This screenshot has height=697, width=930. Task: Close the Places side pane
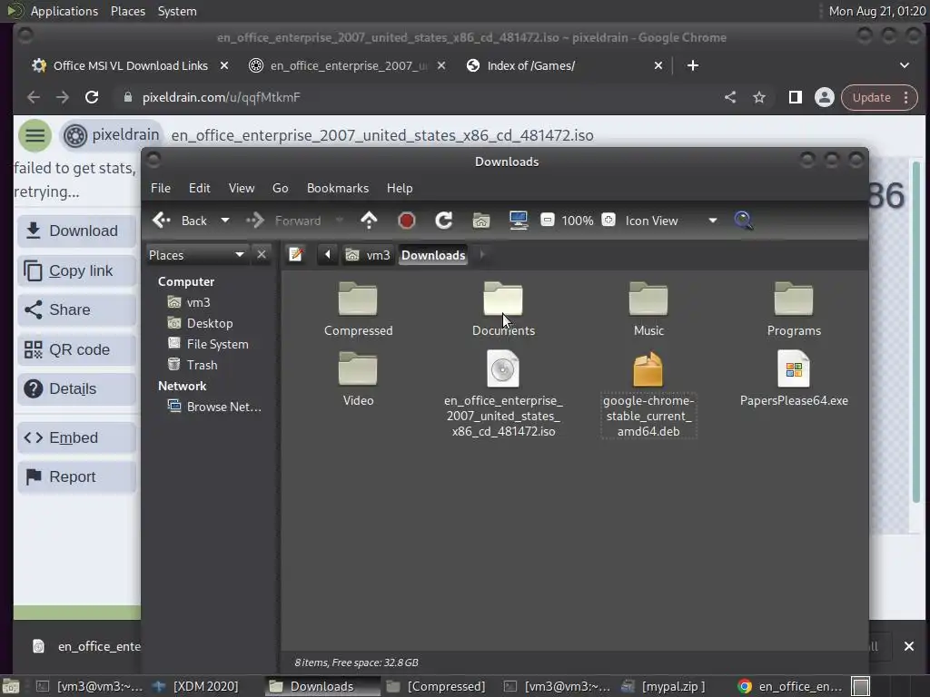[x=261, y=255]
